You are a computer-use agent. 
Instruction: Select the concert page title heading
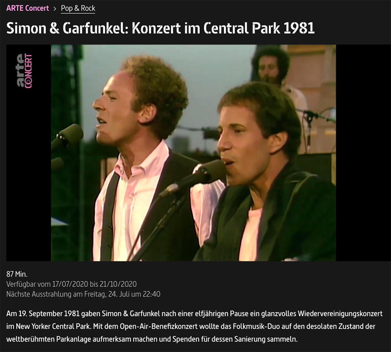[160, 28]
